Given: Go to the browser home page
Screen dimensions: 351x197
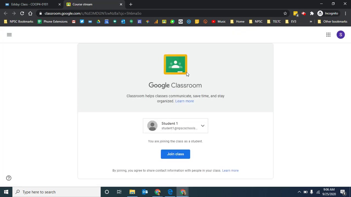Looking at the screenshot, I should pyautogui.click(x=30, y=13).
